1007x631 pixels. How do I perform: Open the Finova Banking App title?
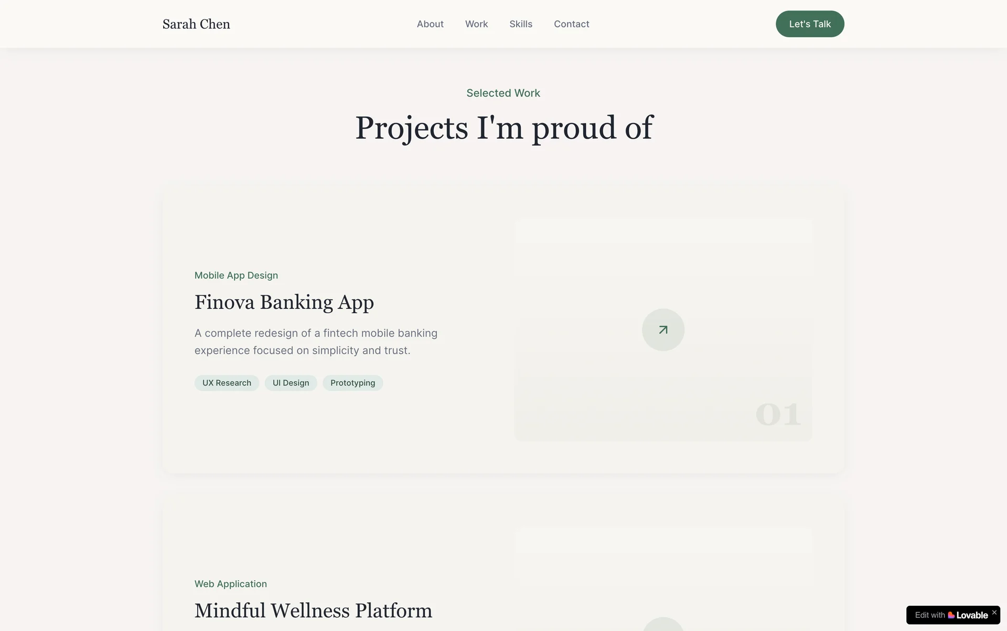[284, 302]
